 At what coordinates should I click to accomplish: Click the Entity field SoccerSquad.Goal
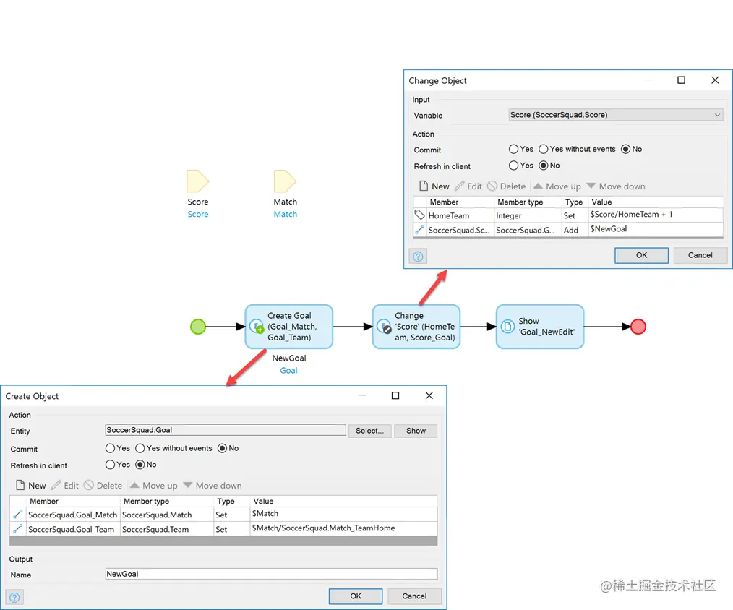click(226, 430)
